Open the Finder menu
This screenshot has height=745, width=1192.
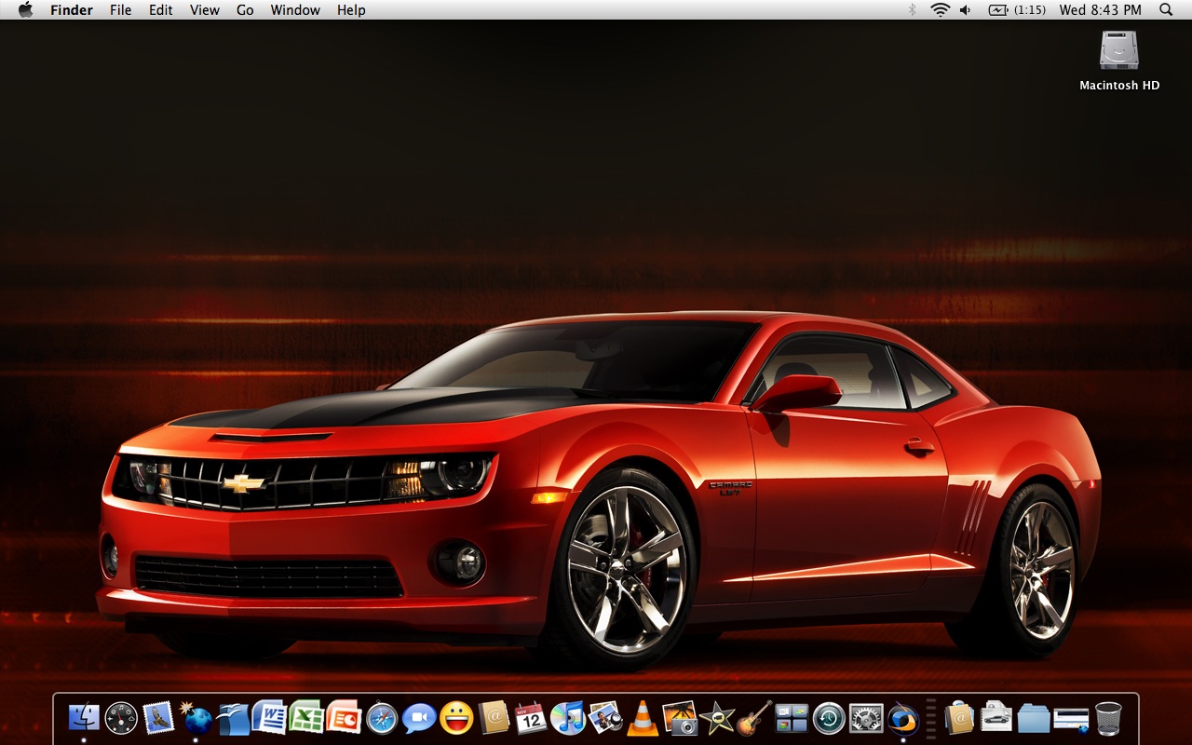[x=72, y=10]
